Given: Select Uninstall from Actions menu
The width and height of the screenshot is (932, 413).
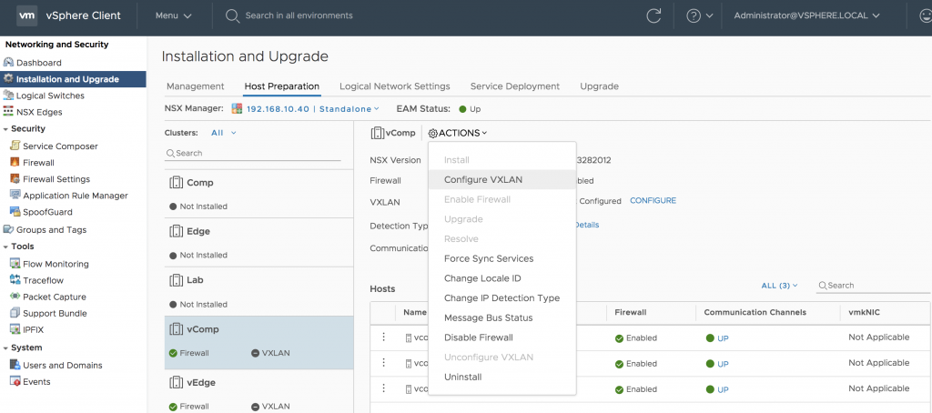Looking at the screenshot, I should 502,377.
